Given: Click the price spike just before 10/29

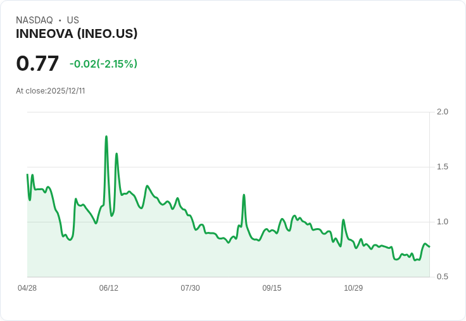Looking at the screenshot, I should [343, 220].
